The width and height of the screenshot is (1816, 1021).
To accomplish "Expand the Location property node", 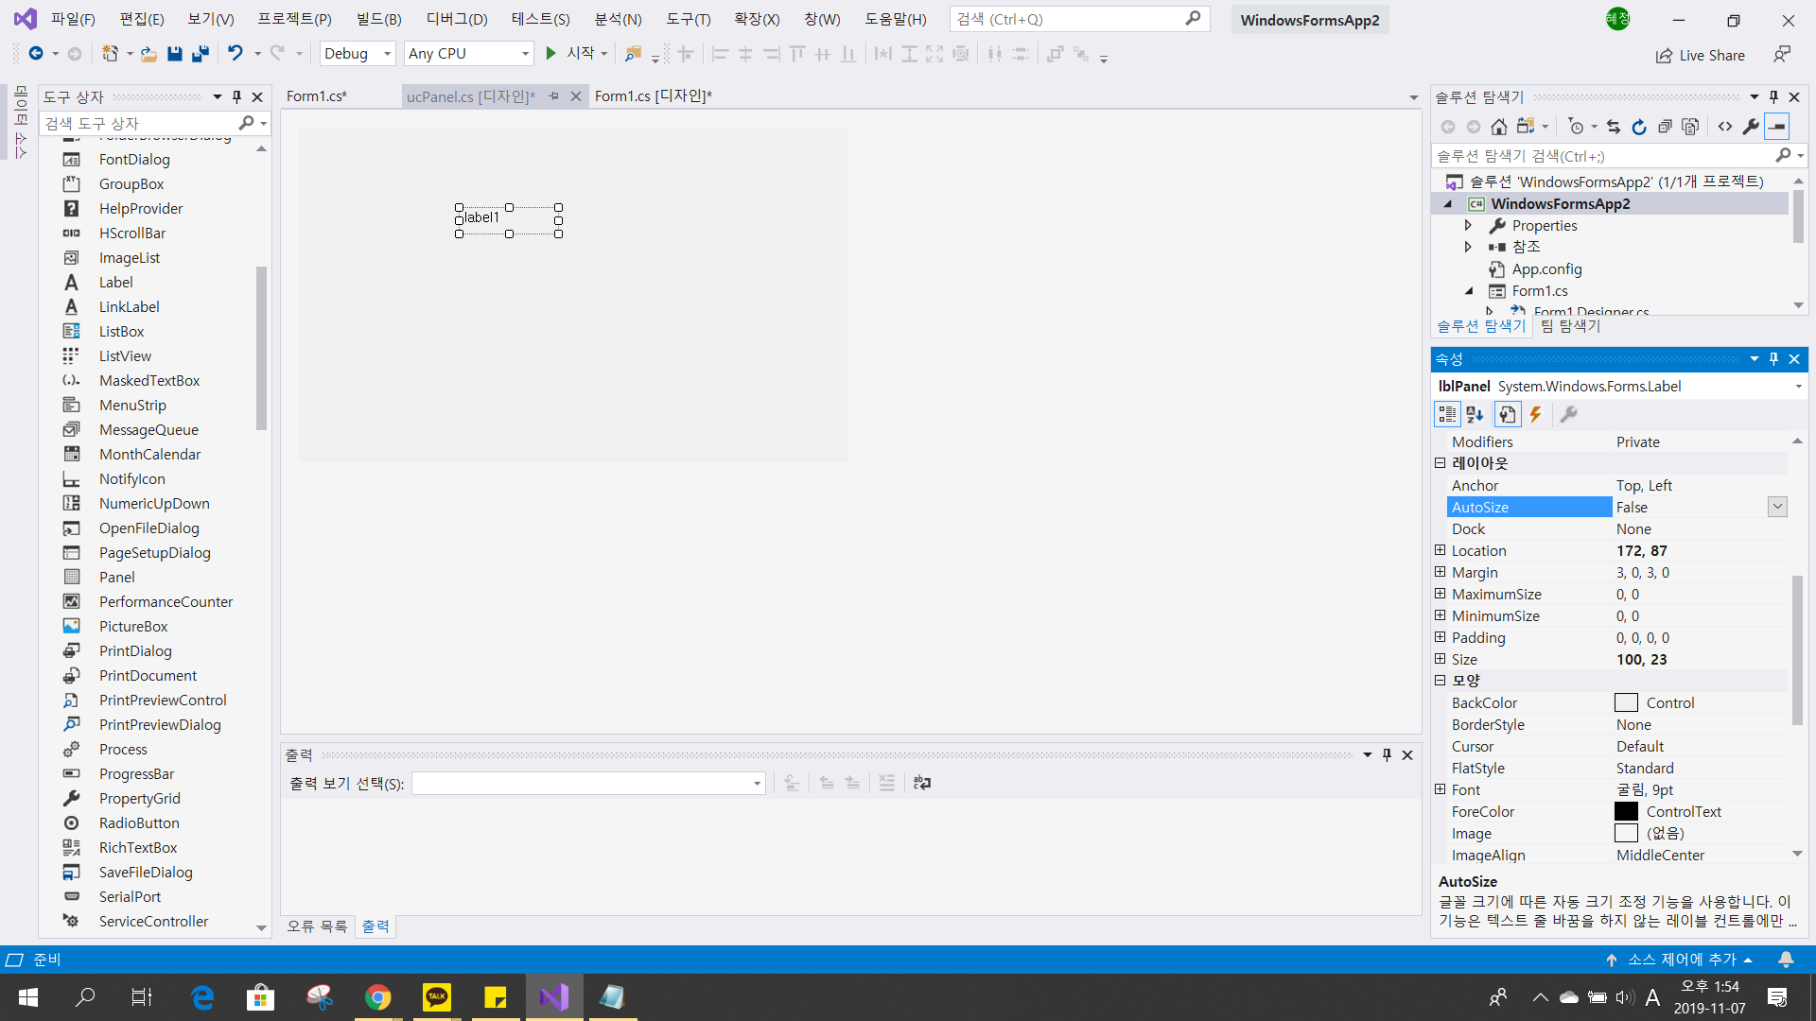I will pyautogui.click(x=1440, y=550).
